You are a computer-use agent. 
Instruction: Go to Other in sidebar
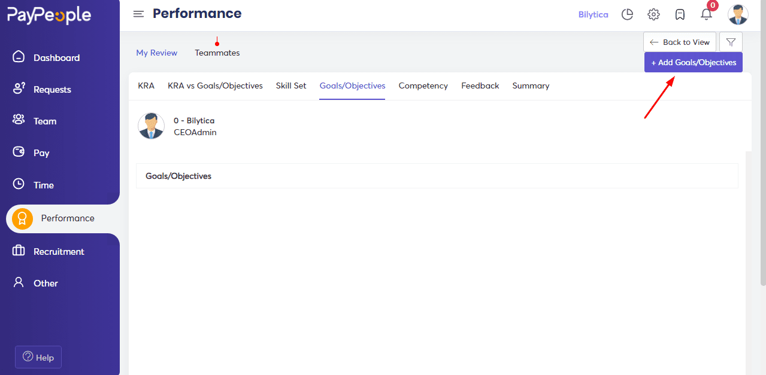46,283
